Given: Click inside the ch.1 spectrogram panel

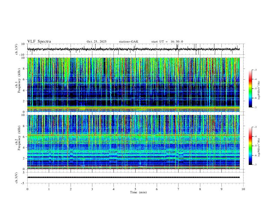Looking at the screenshot, I should click(x=134, y=85).
